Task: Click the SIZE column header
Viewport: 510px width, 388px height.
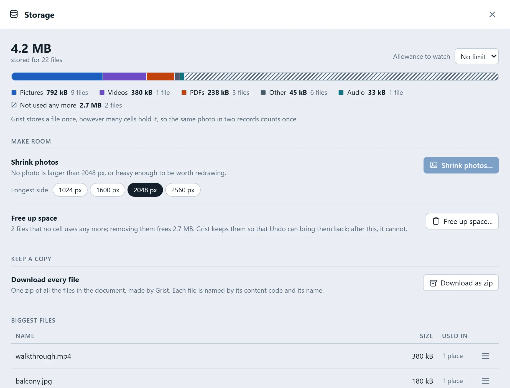Action: (x=426, y=336)
